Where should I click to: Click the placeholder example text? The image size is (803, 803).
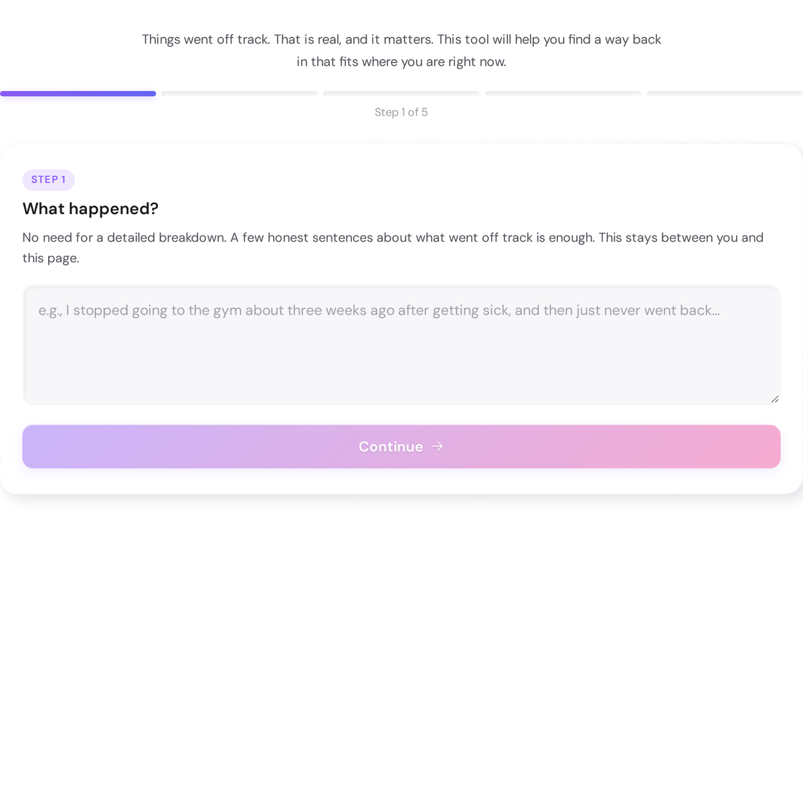pos(379,310)
